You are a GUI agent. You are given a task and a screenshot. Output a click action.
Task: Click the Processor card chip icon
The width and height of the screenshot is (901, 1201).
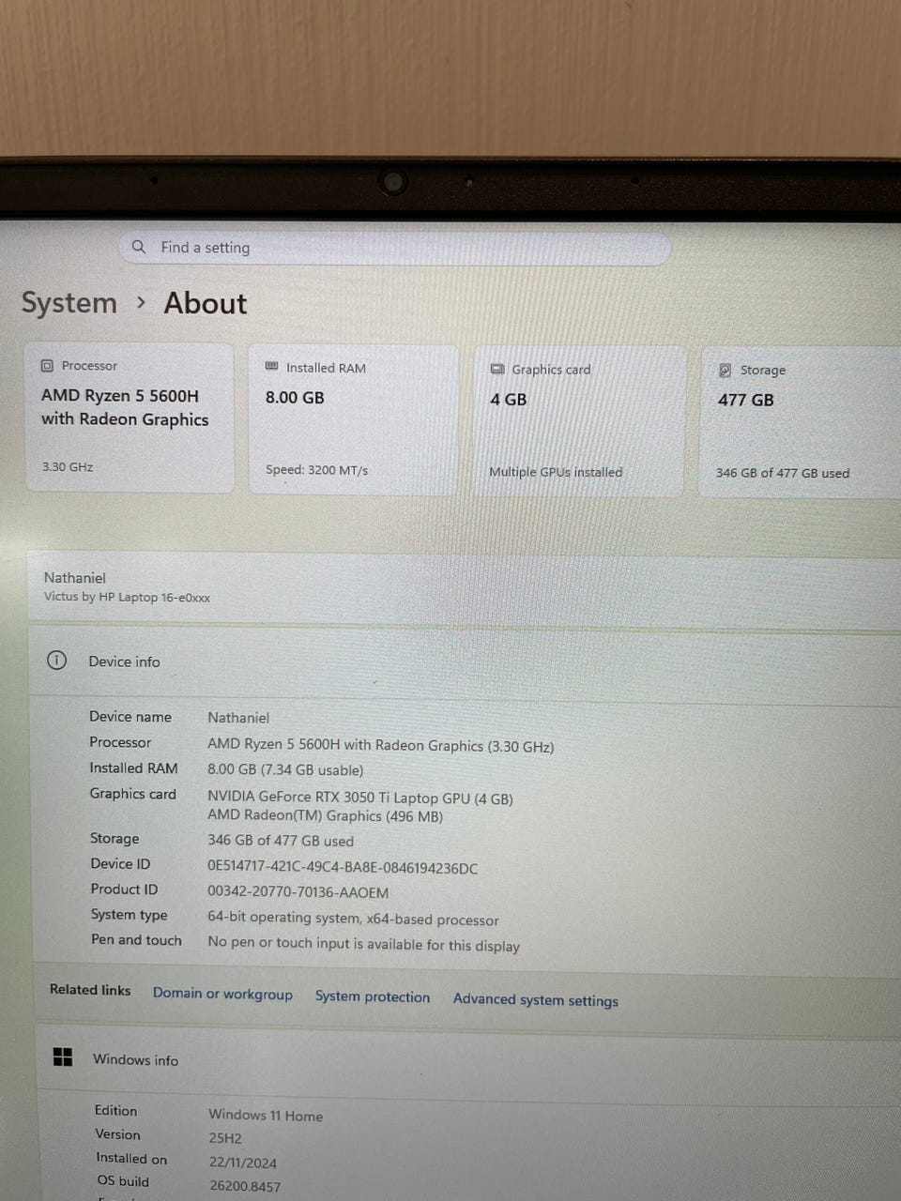47,366
